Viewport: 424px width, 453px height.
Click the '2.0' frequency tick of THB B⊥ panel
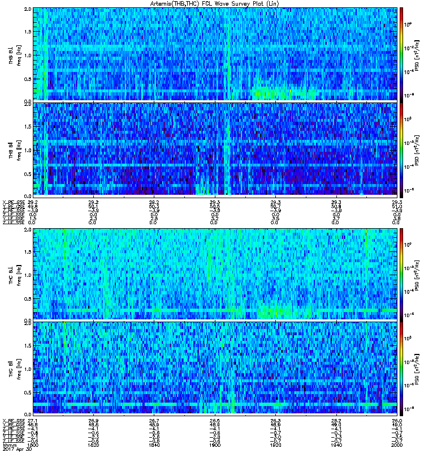(x=28, y=9)
